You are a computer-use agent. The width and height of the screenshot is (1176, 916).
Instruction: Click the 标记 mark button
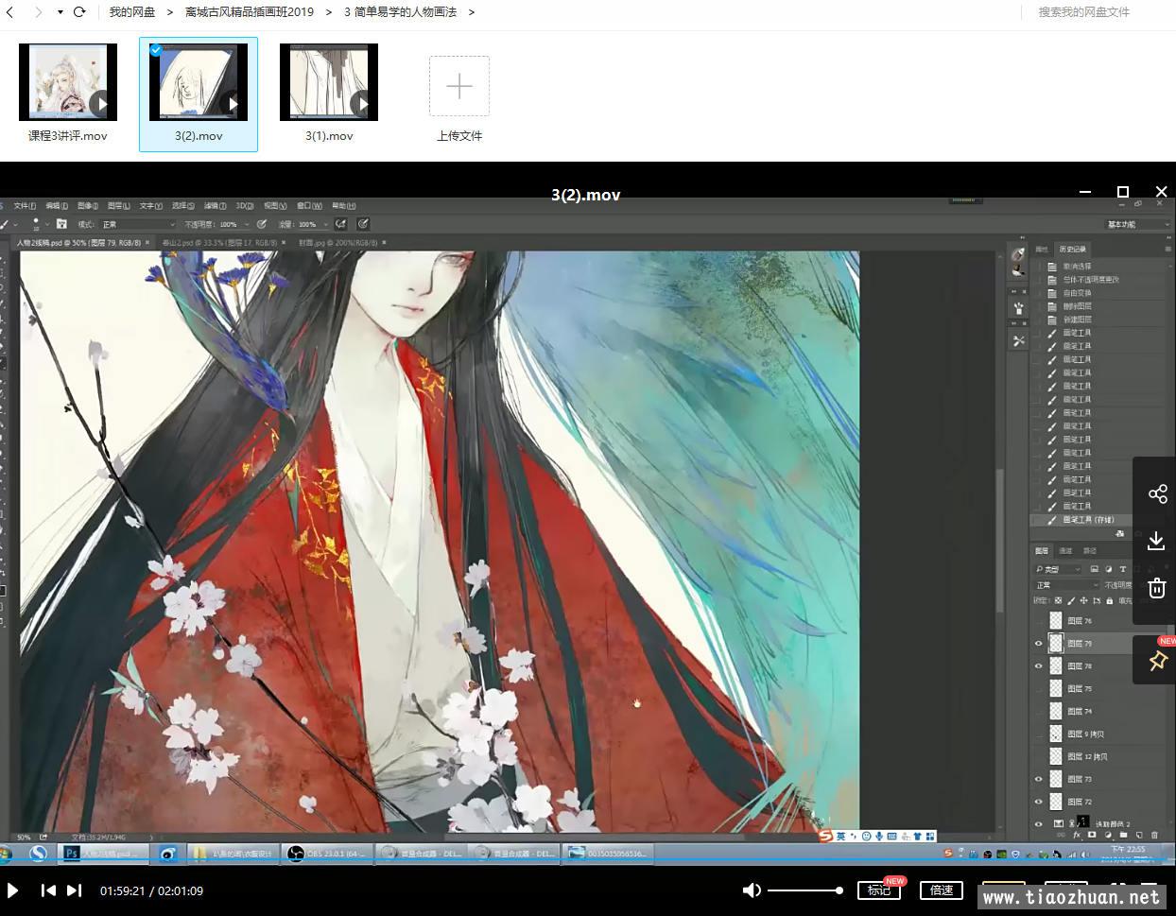(879, 890)
